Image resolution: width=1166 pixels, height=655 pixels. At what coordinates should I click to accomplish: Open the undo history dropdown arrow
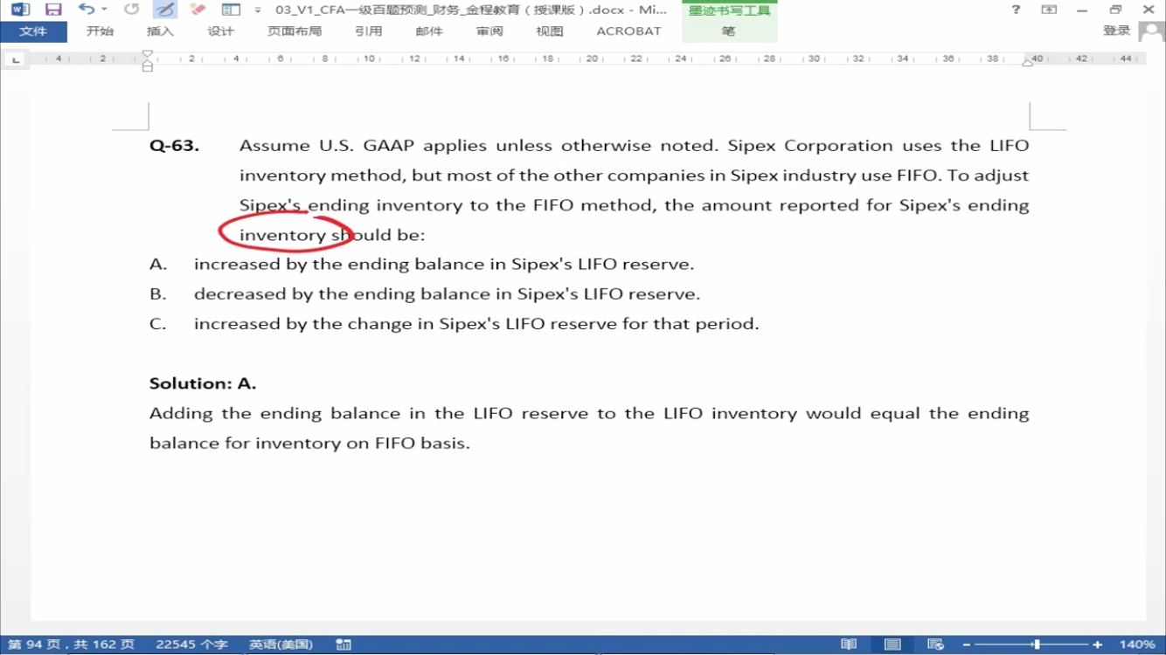(105, 10)
